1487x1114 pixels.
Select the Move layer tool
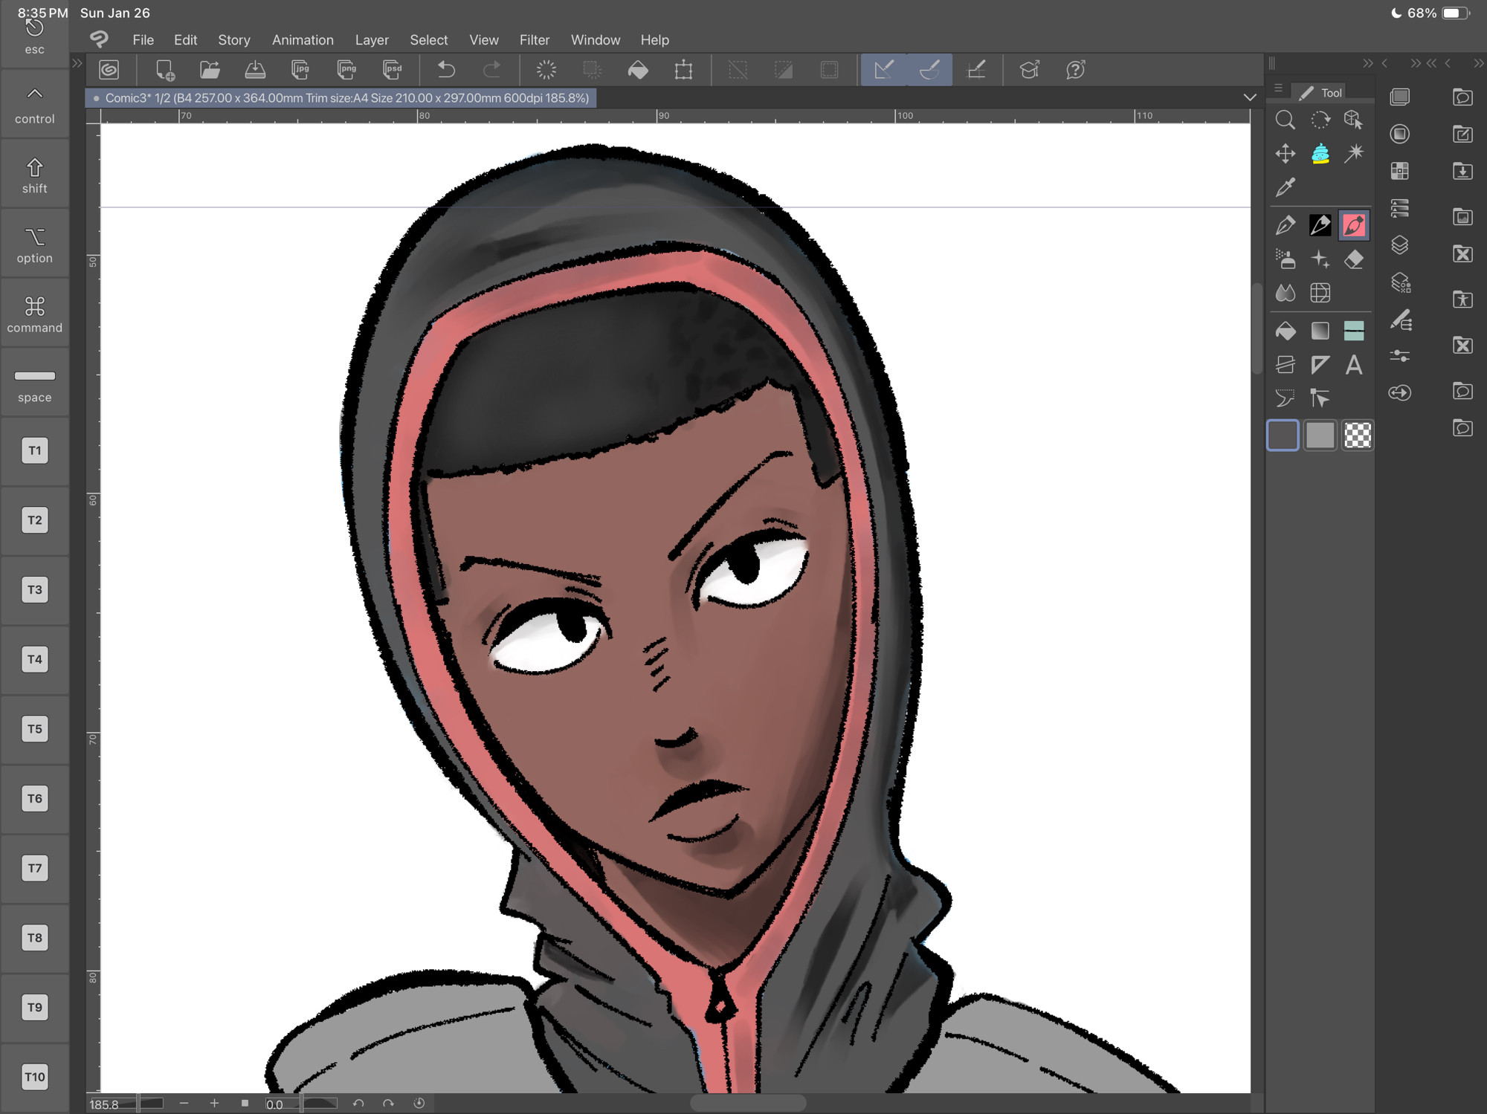1285,154
